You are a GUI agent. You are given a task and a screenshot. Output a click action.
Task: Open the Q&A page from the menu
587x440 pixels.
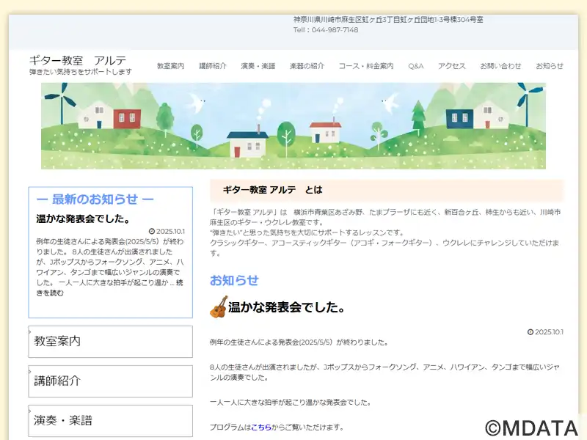[x=416, y=66]
